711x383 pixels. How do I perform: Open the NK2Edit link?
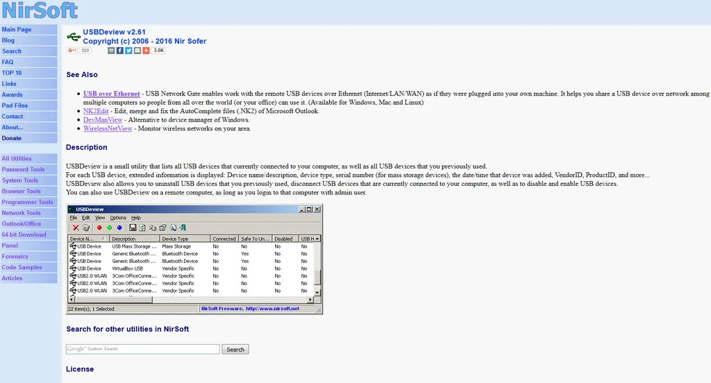coord(96,110)
